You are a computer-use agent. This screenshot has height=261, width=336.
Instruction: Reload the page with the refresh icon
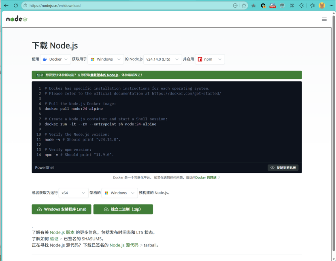(16, 6)
